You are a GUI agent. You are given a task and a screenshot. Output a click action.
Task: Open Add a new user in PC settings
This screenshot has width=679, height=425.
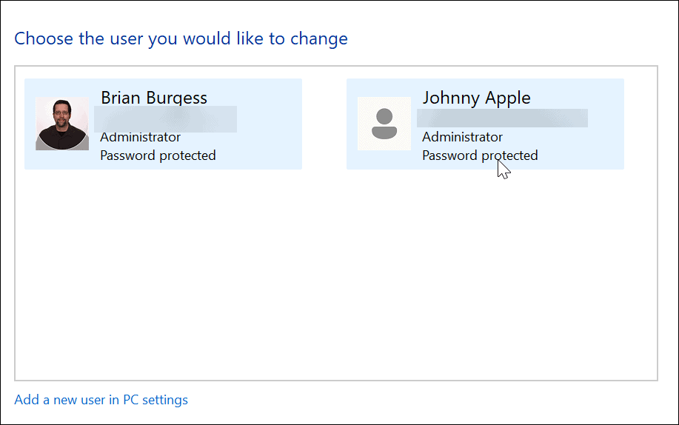[x=101, y=400]
